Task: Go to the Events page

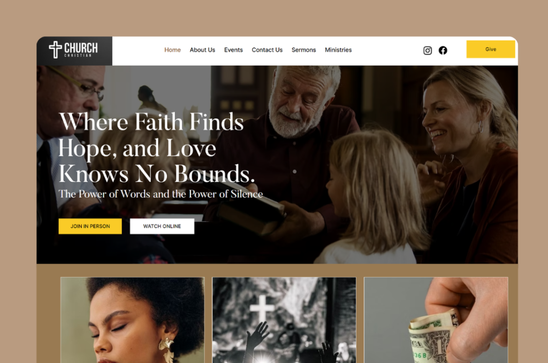Action: [233, 50]
